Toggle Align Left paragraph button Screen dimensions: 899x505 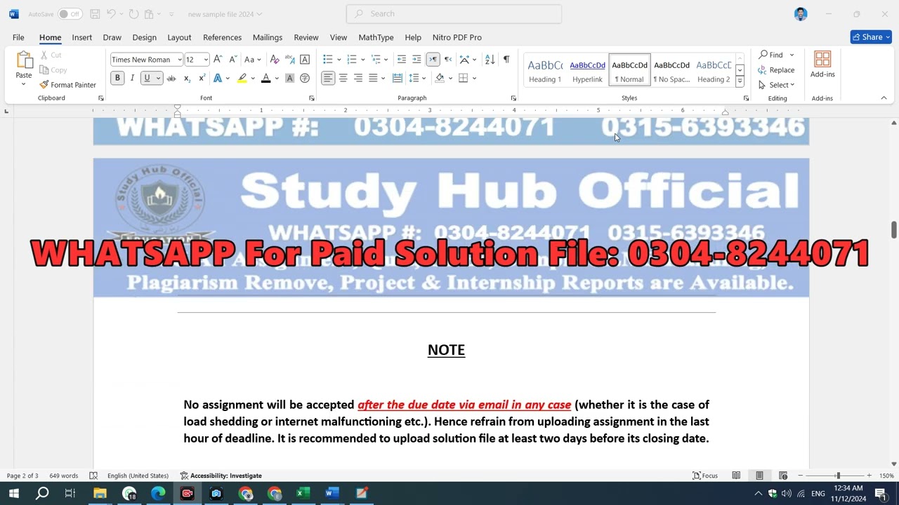click(328, 78)
